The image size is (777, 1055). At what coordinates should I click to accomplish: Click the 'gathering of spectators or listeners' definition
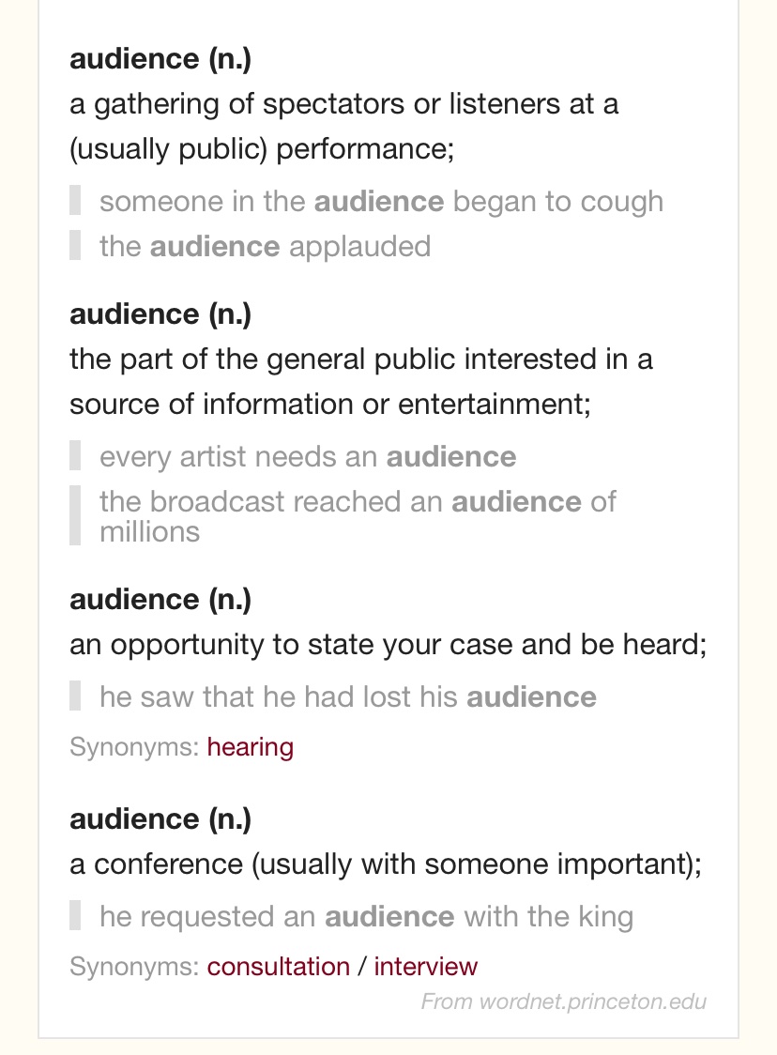pyautogui.click(x=343, y=127)
